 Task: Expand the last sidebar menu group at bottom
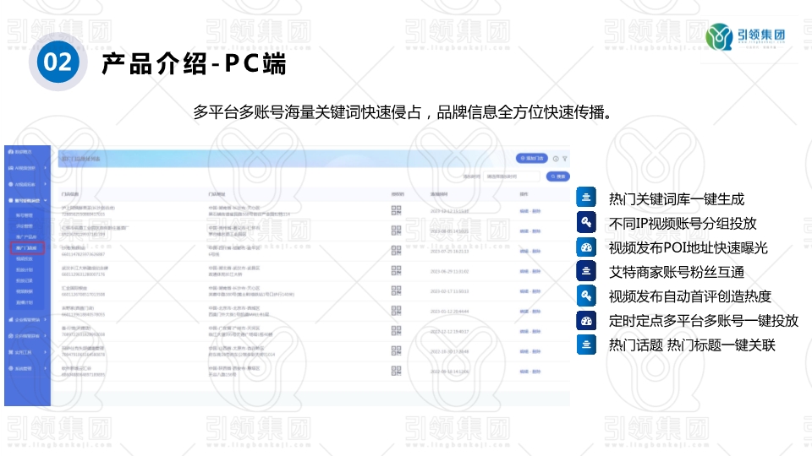46,368
